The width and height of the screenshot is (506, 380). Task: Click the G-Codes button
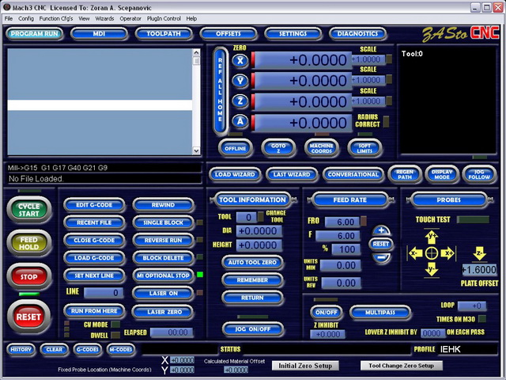pyautogui.click(x=88, y=349)
